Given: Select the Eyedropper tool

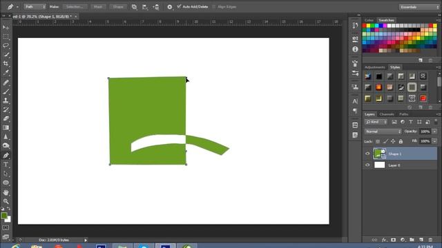Looking at the screenshot, I should [6, 72].
